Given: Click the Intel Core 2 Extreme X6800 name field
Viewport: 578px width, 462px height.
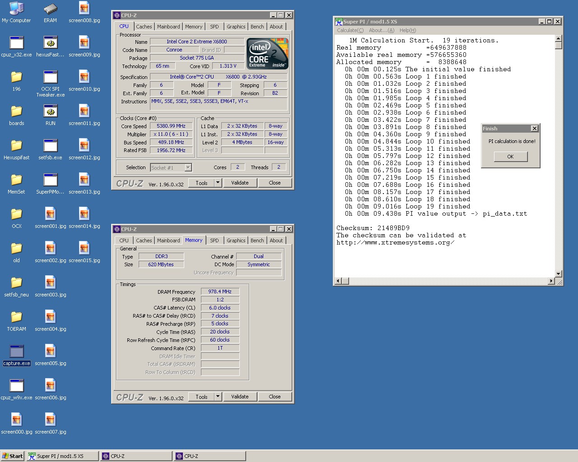Looking at the screenshot, I should click(x=197, y=42).
